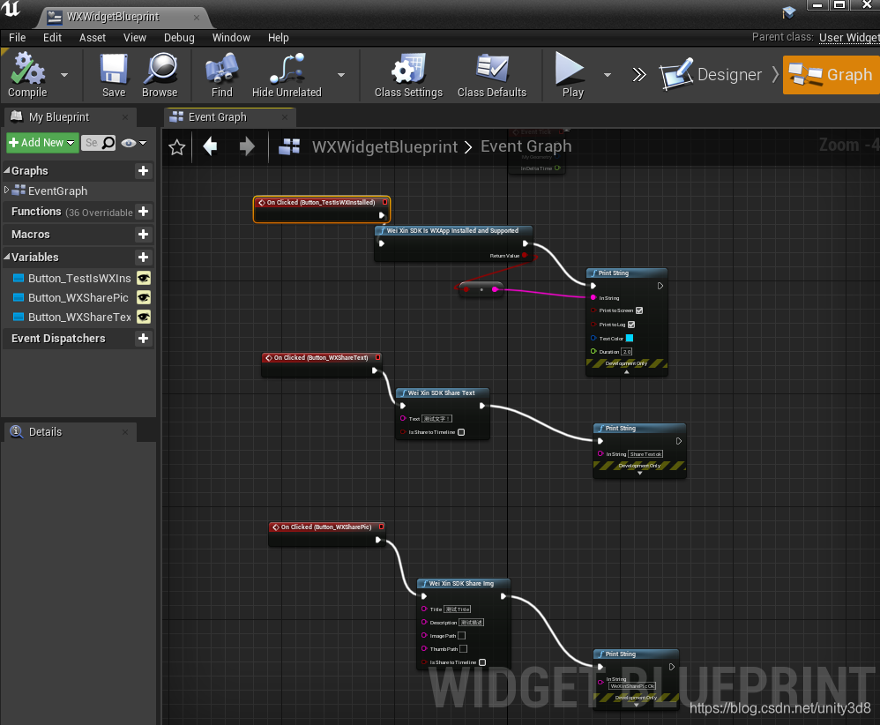Viewport: 880px width, 725px height.
Task: Click Event Graph breadcrumb link
Action: tap(526, 146)
